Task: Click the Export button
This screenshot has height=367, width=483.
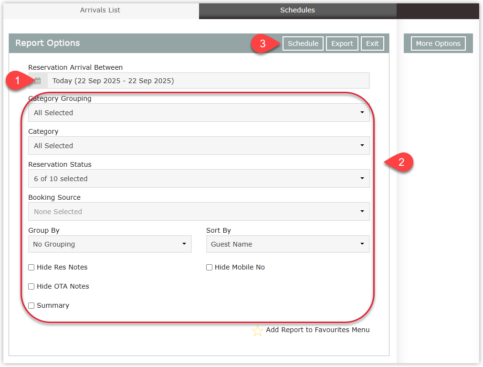Action: pyautogui.click(x=342, y=43)
